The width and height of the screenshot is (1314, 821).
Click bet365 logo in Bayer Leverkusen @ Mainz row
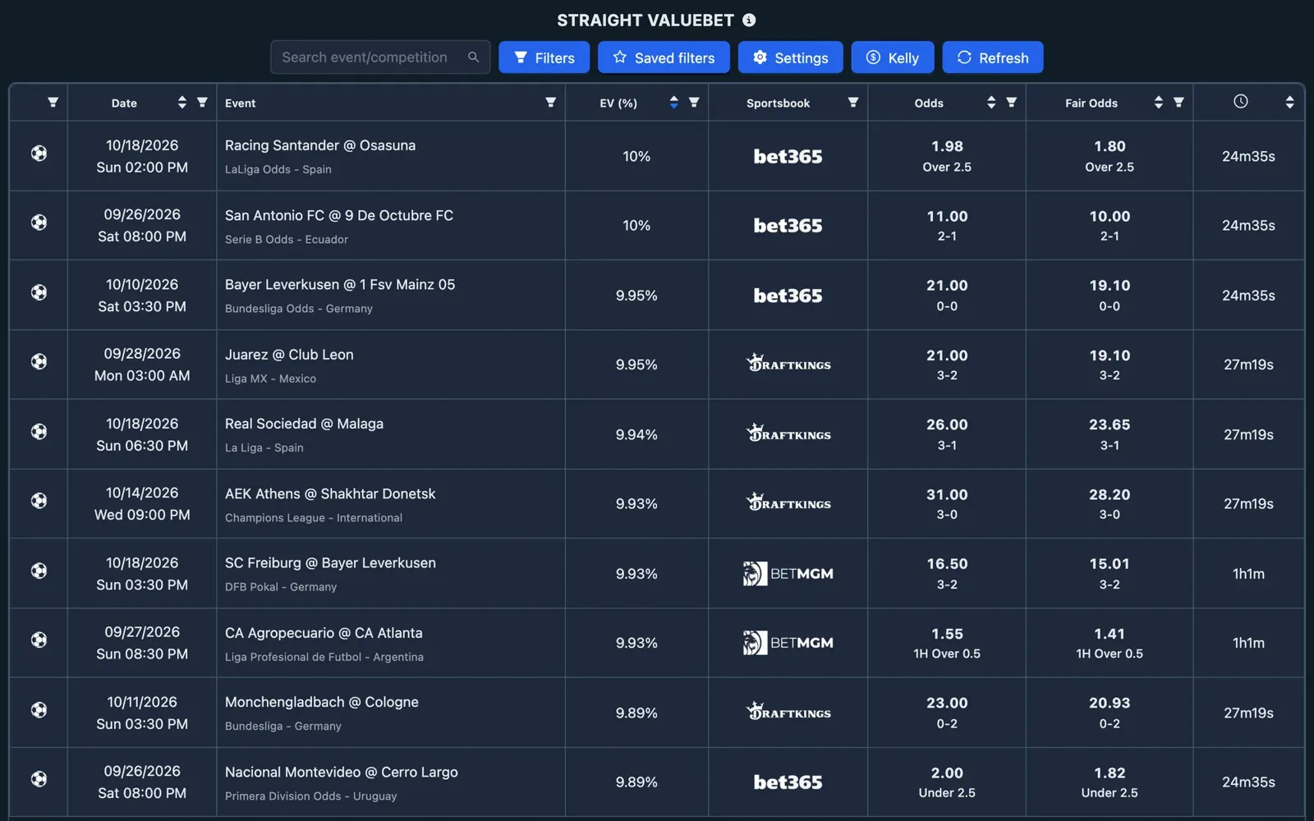pyautogui.click(x=788, y=296)
